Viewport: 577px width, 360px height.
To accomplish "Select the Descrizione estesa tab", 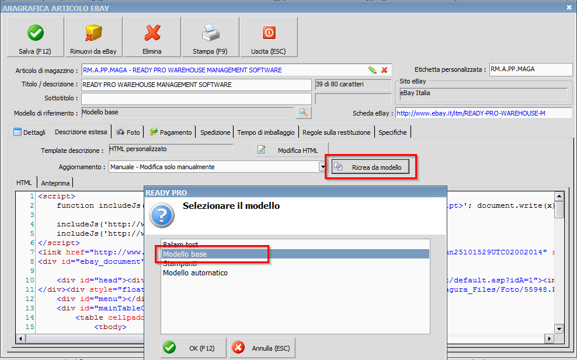I will [81, 132].
